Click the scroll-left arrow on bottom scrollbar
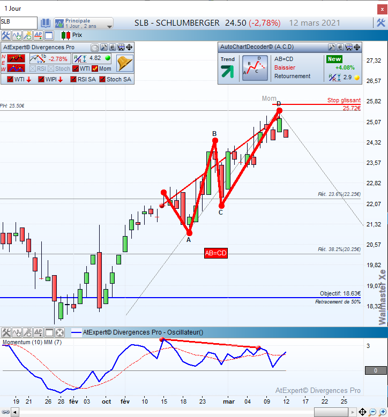Image resolution: width=388 pixels, height=417 pixels. (x=15, y=412)
